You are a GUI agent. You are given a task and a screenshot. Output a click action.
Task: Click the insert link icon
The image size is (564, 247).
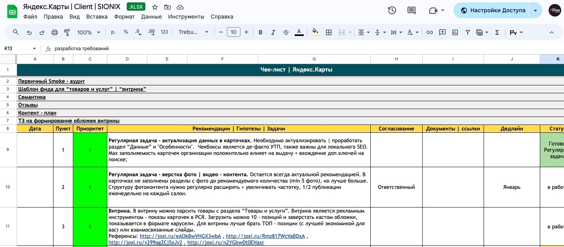[x=429, y=32]
